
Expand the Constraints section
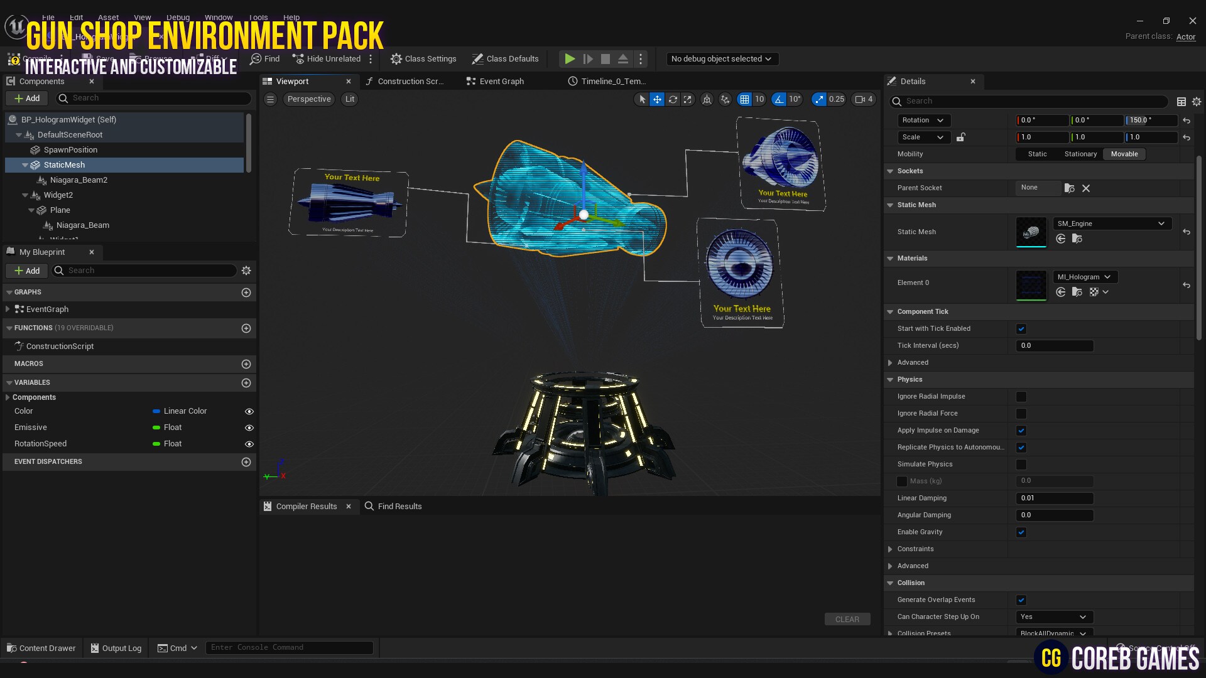(x=890, y=549)
